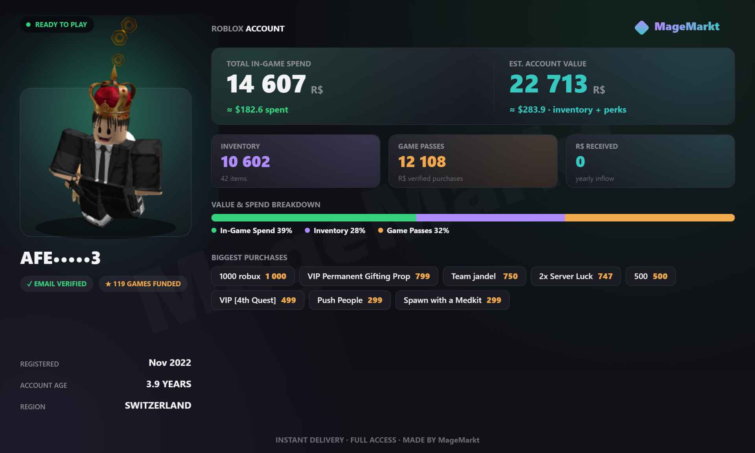The width and height of the screenshot is (755, 453).
Task: Click the BIGGEST PURCHASES section heading
Action: pos(249,258)
